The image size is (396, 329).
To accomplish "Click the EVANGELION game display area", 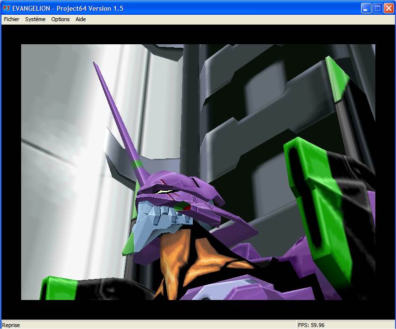I will pyautogui.click(x=198, y=172).
